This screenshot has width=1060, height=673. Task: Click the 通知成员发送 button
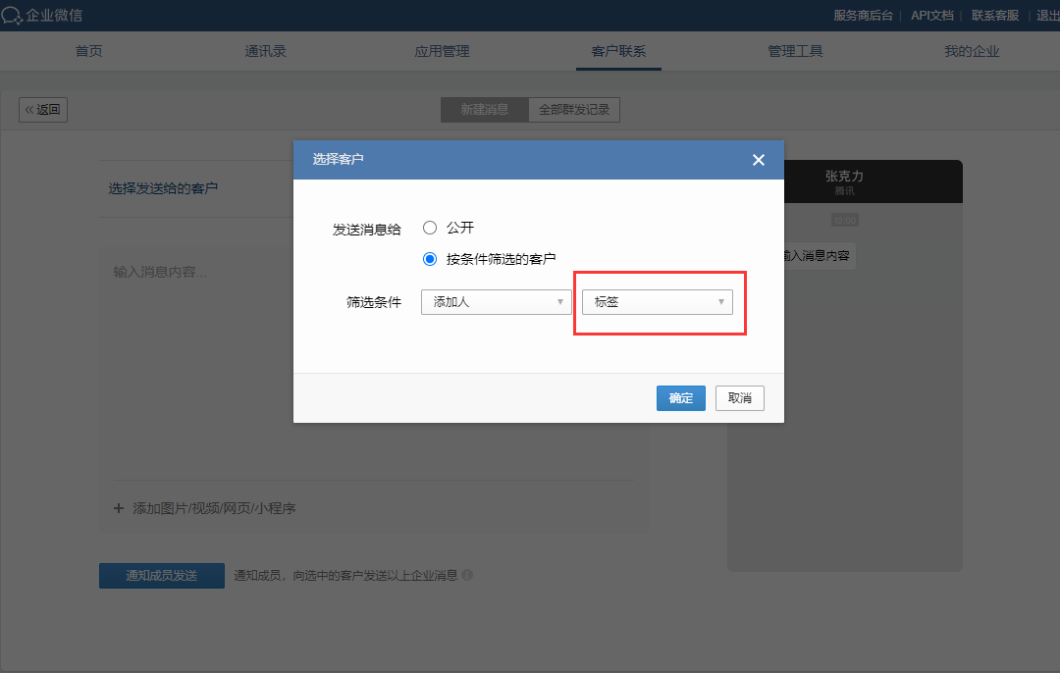162,576
